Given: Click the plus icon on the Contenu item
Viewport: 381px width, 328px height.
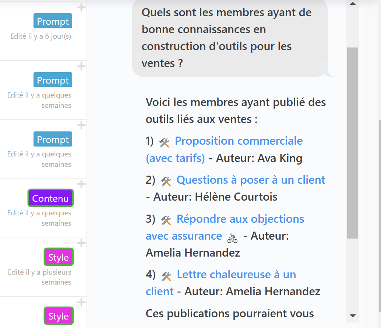Looking at the screenshot, I should click(x=81, y=184).
